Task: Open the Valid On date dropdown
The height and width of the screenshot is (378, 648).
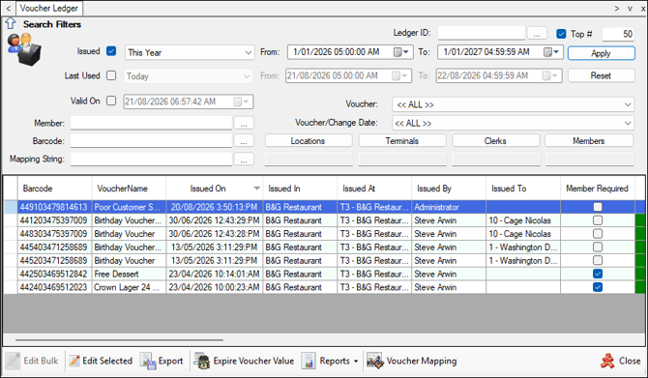Action: point(241,102)
